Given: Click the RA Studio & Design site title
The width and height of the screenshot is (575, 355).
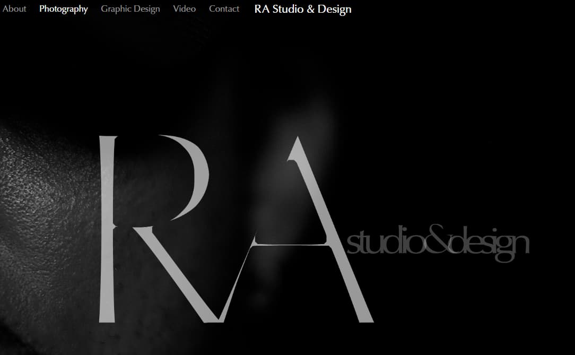Looking at the screenshot, I should point(303,9).
